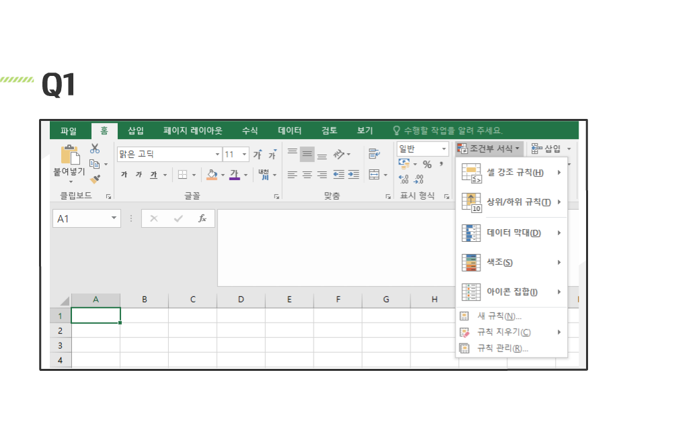Apply comma style

pos(441,164)
